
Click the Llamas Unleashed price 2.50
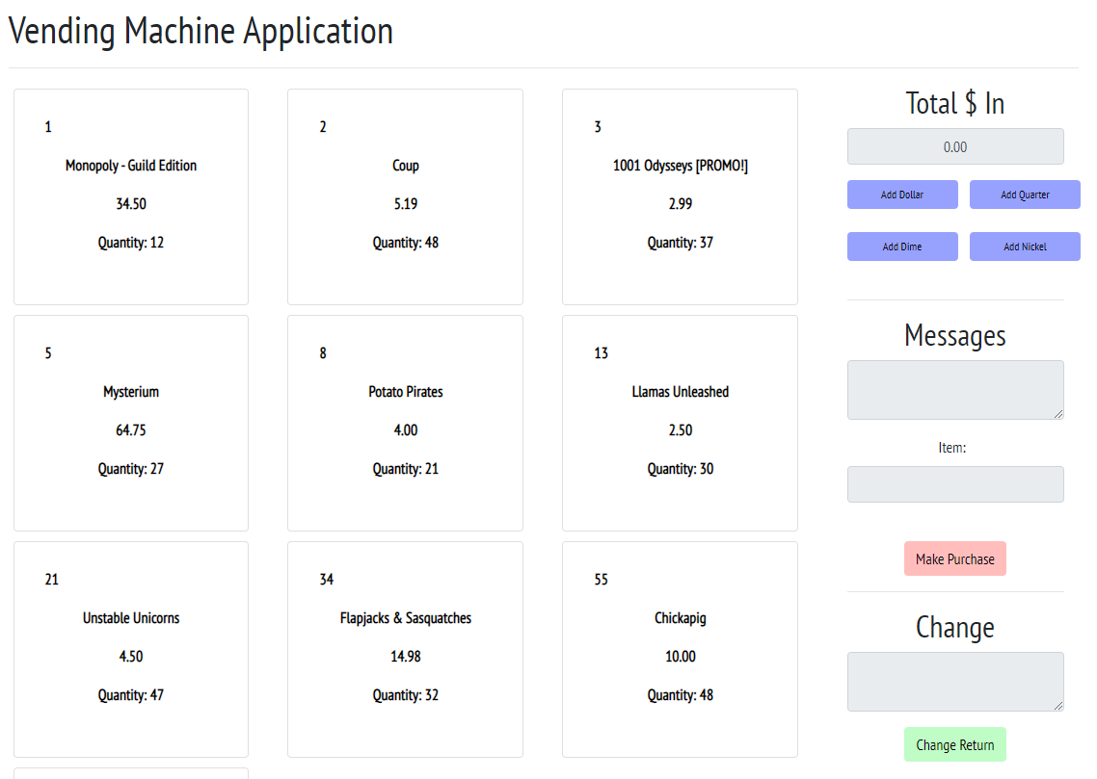click(680, 430)
